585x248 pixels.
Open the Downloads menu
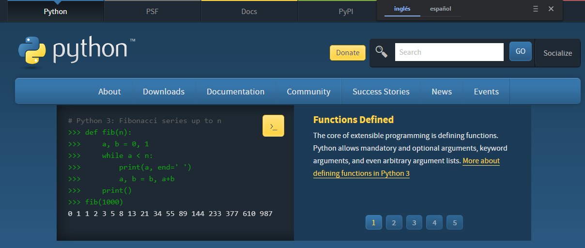164,92
